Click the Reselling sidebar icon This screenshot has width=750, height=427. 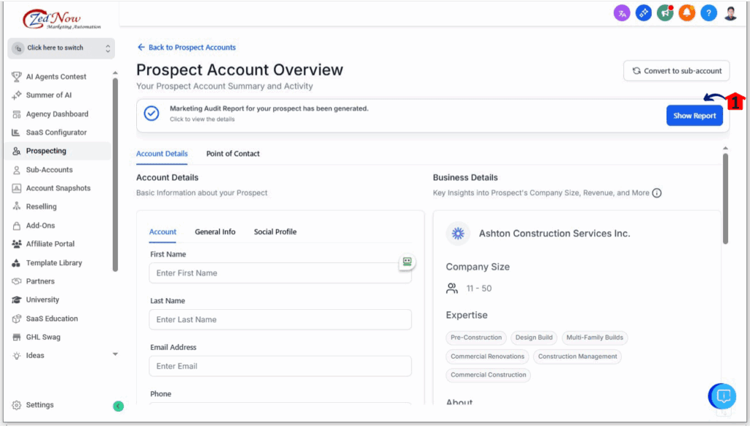16,207
